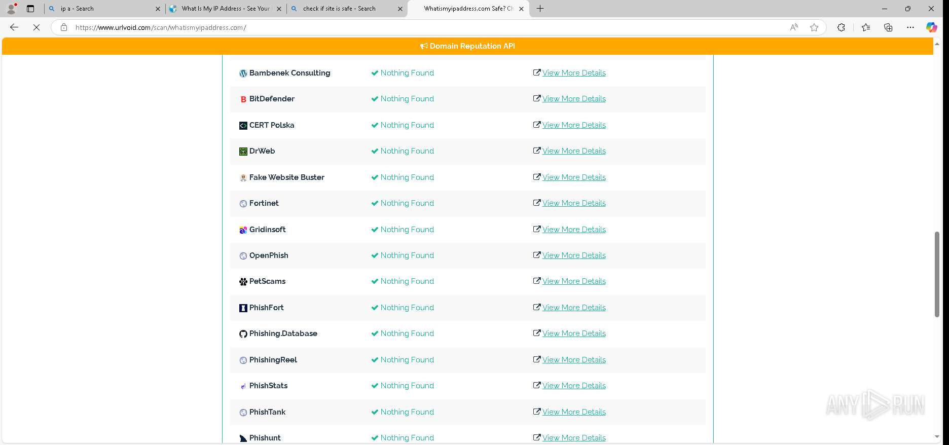Screen dimensions: 949x445
Task: Click the page vertical scrollbar thumb
Action: tap(937, 274)
